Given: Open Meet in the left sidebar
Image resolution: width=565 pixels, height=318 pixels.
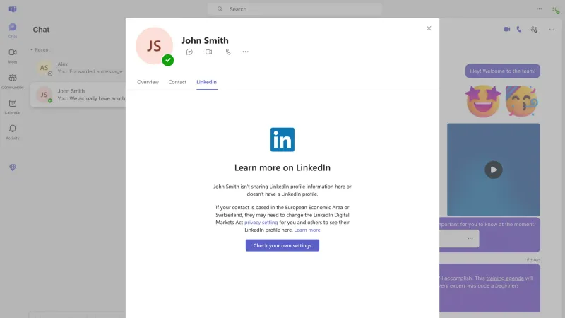Looking at the screenshot, I should (x=13, y=57).
